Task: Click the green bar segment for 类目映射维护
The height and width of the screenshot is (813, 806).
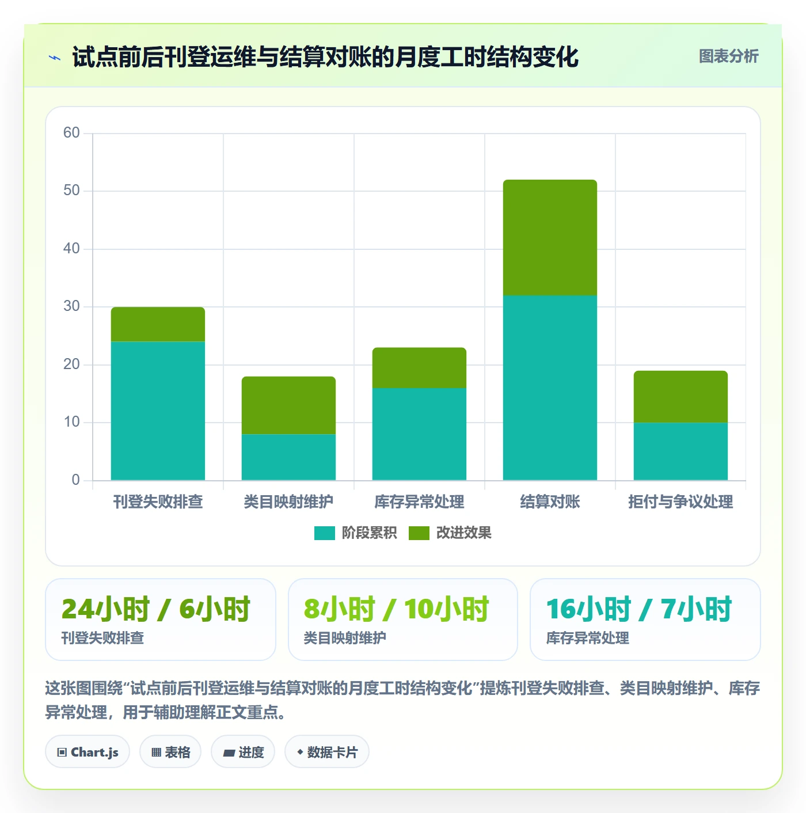Action: click(288, 405)
